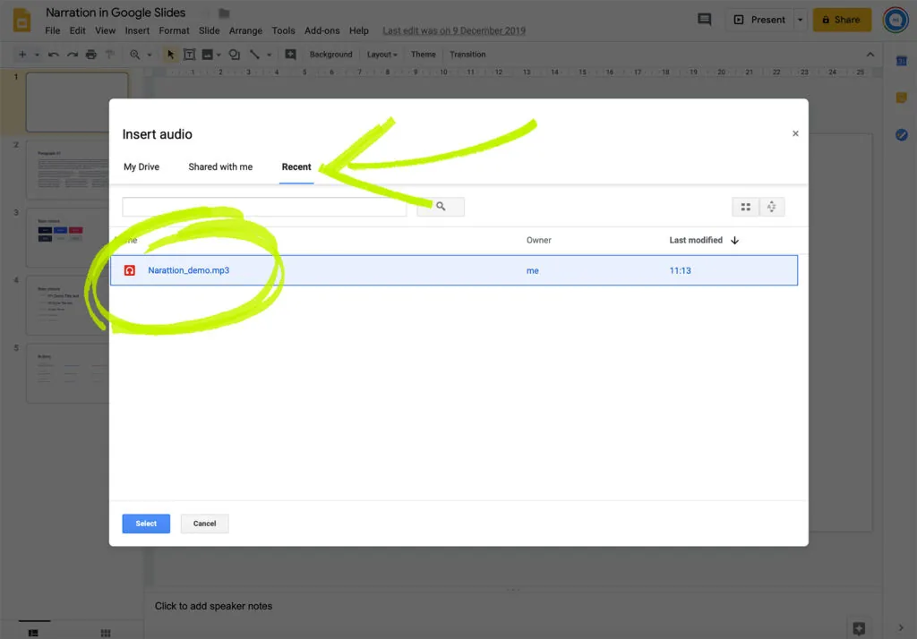Click the redo icon

(x=72, y=55)
